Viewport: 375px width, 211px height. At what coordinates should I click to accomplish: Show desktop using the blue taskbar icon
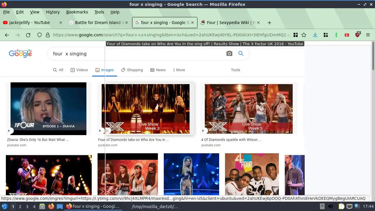click(60, 206)
